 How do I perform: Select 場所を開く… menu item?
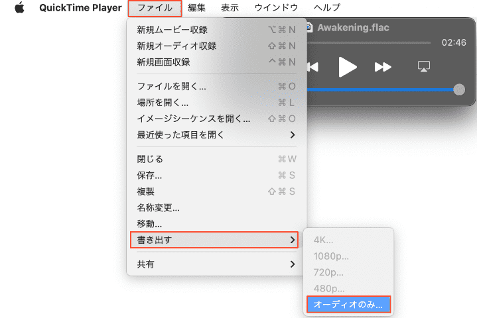point(216,102)
